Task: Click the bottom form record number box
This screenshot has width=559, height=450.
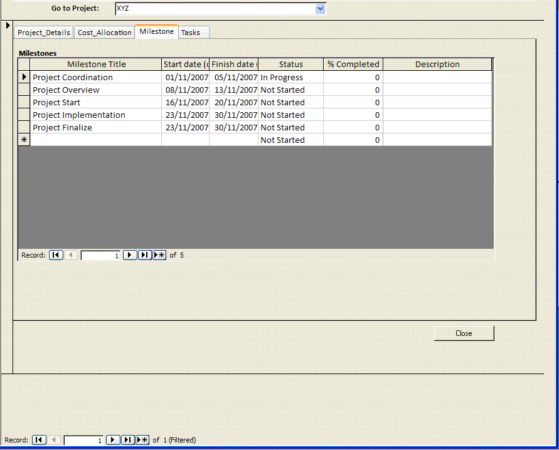Action: click(84, 441)
